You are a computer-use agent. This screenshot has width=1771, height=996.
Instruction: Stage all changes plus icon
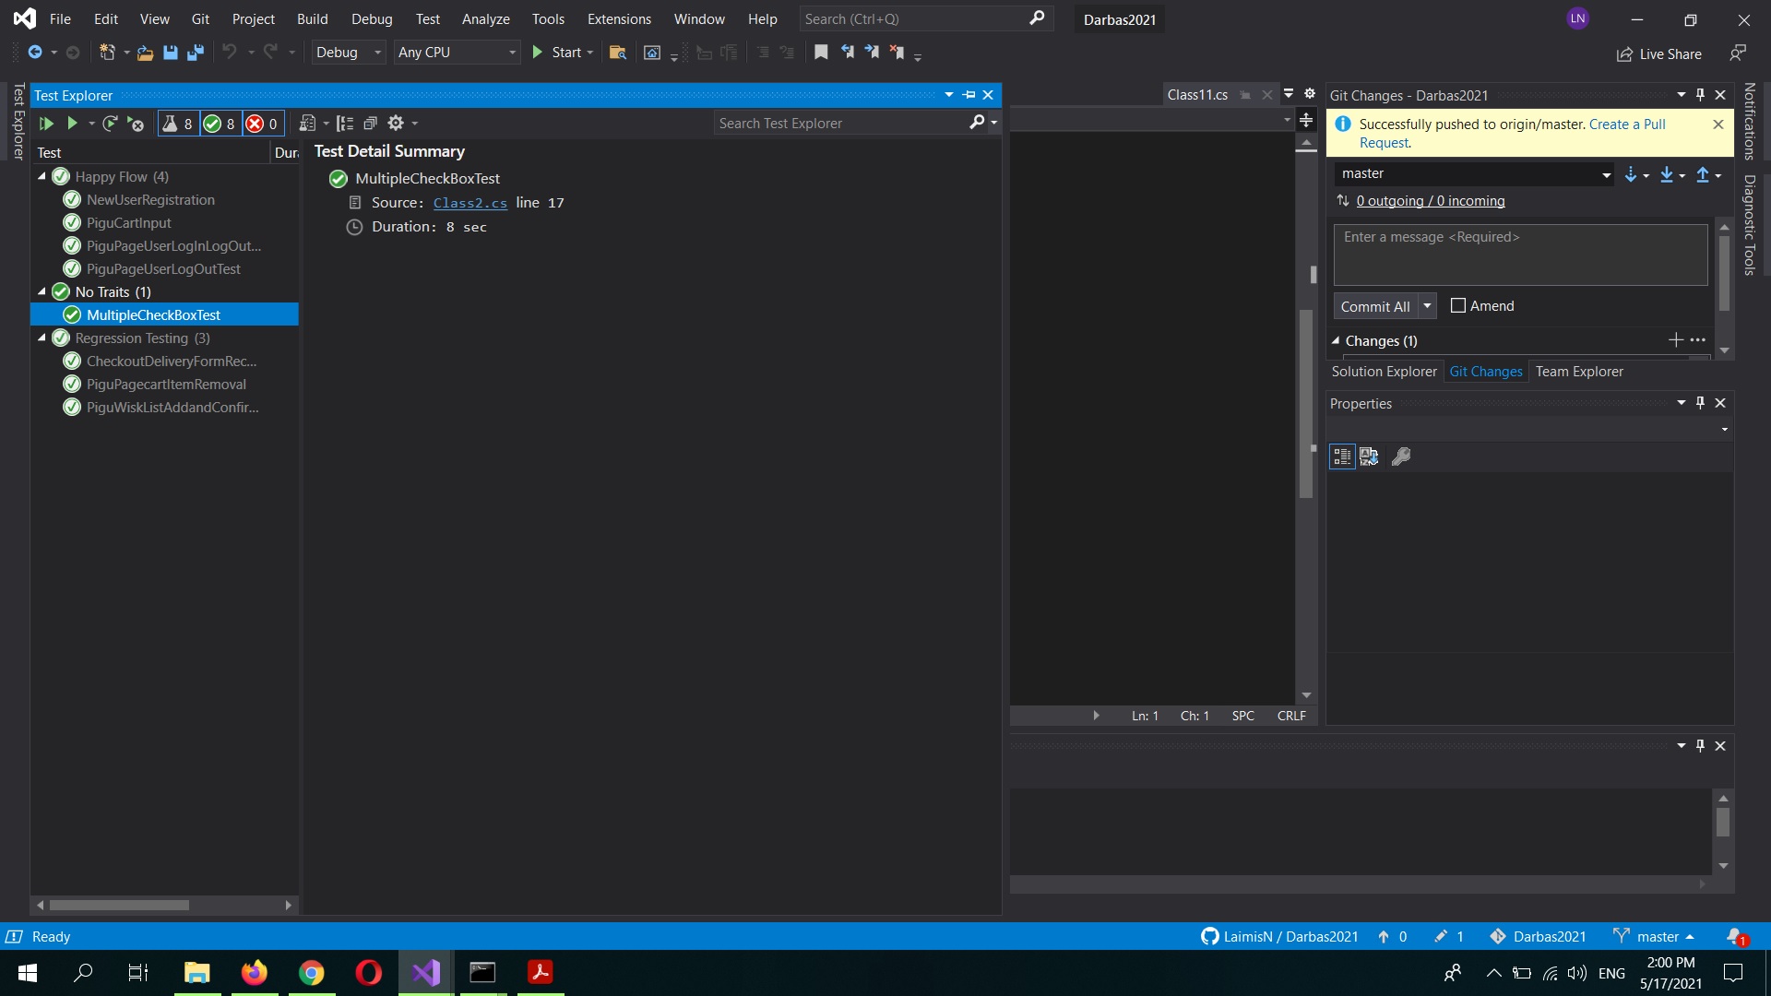[1676, 340]
